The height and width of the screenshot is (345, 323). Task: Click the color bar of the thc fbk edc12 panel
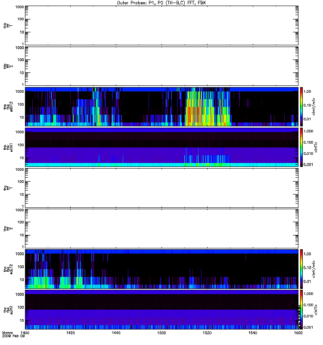coord(301,269)
